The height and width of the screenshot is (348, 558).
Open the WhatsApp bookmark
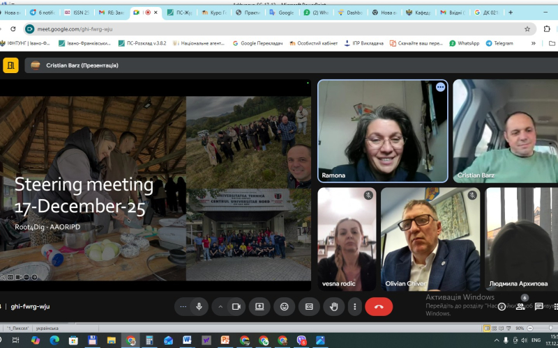pos(465,43)
